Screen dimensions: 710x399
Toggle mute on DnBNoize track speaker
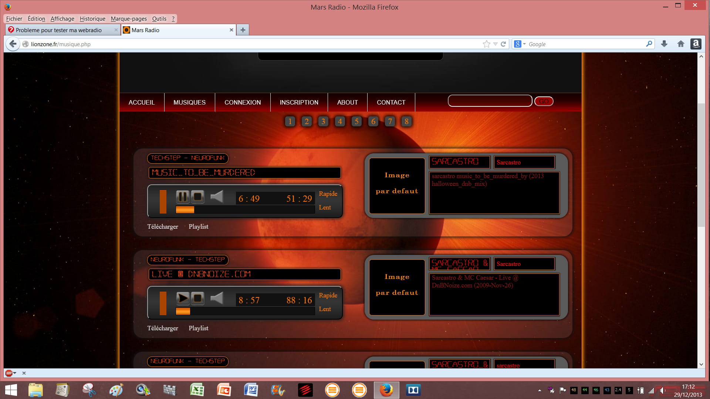[217, 298]
